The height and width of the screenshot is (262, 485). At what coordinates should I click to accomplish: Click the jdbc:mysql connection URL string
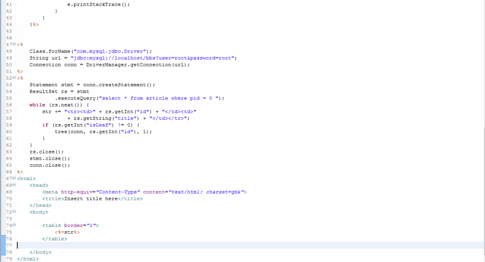click(x=152, y=58)
